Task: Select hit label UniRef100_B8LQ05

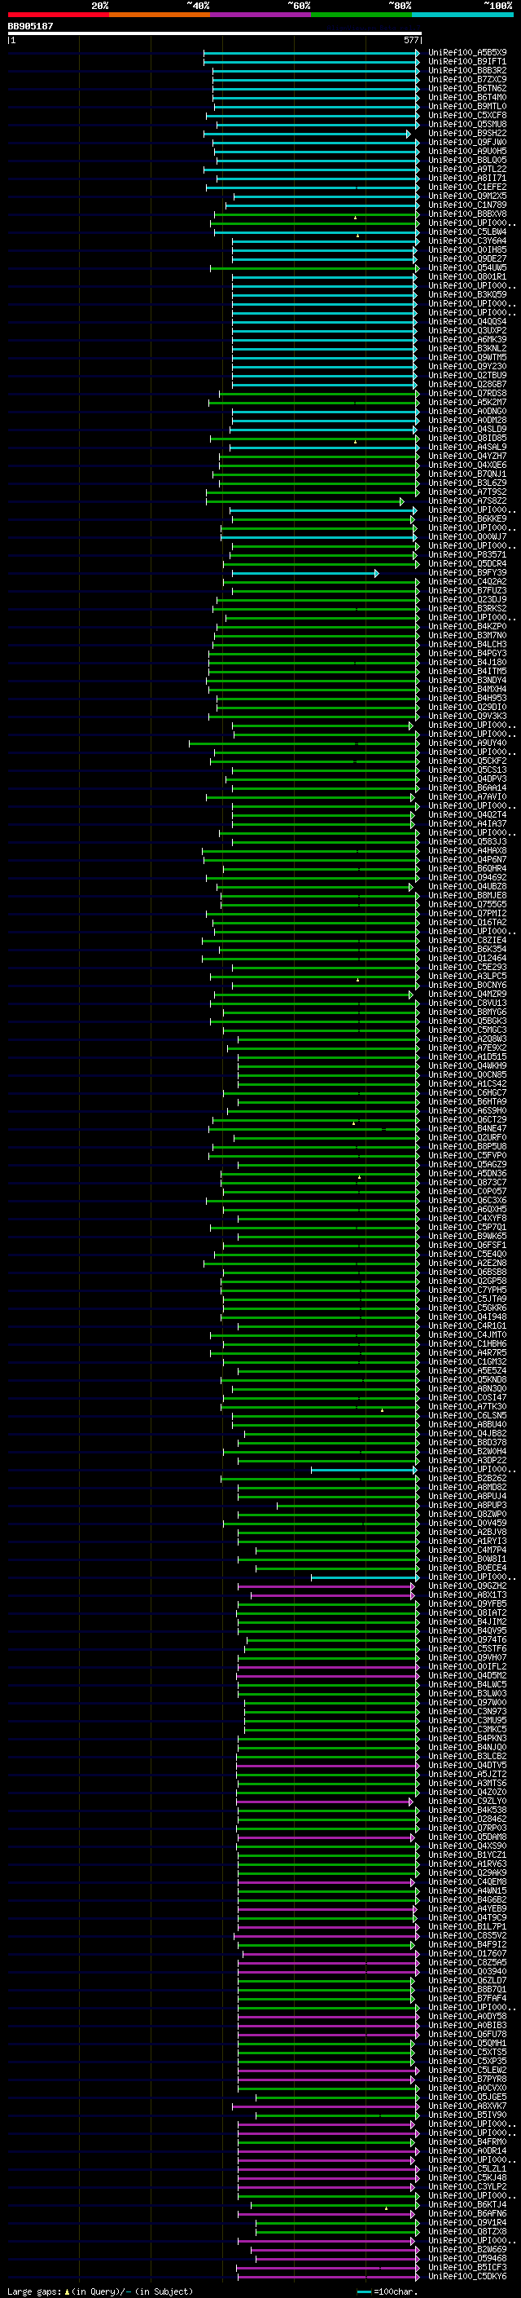Action: coord(467,160)
